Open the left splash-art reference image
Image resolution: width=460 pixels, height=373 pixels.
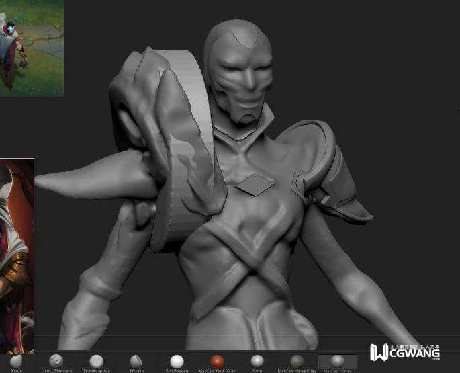pos(17,255)
